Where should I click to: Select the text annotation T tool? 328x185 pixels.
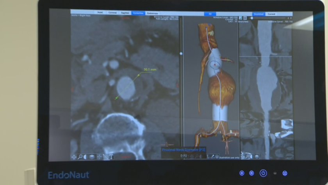[x=111, y=157]
